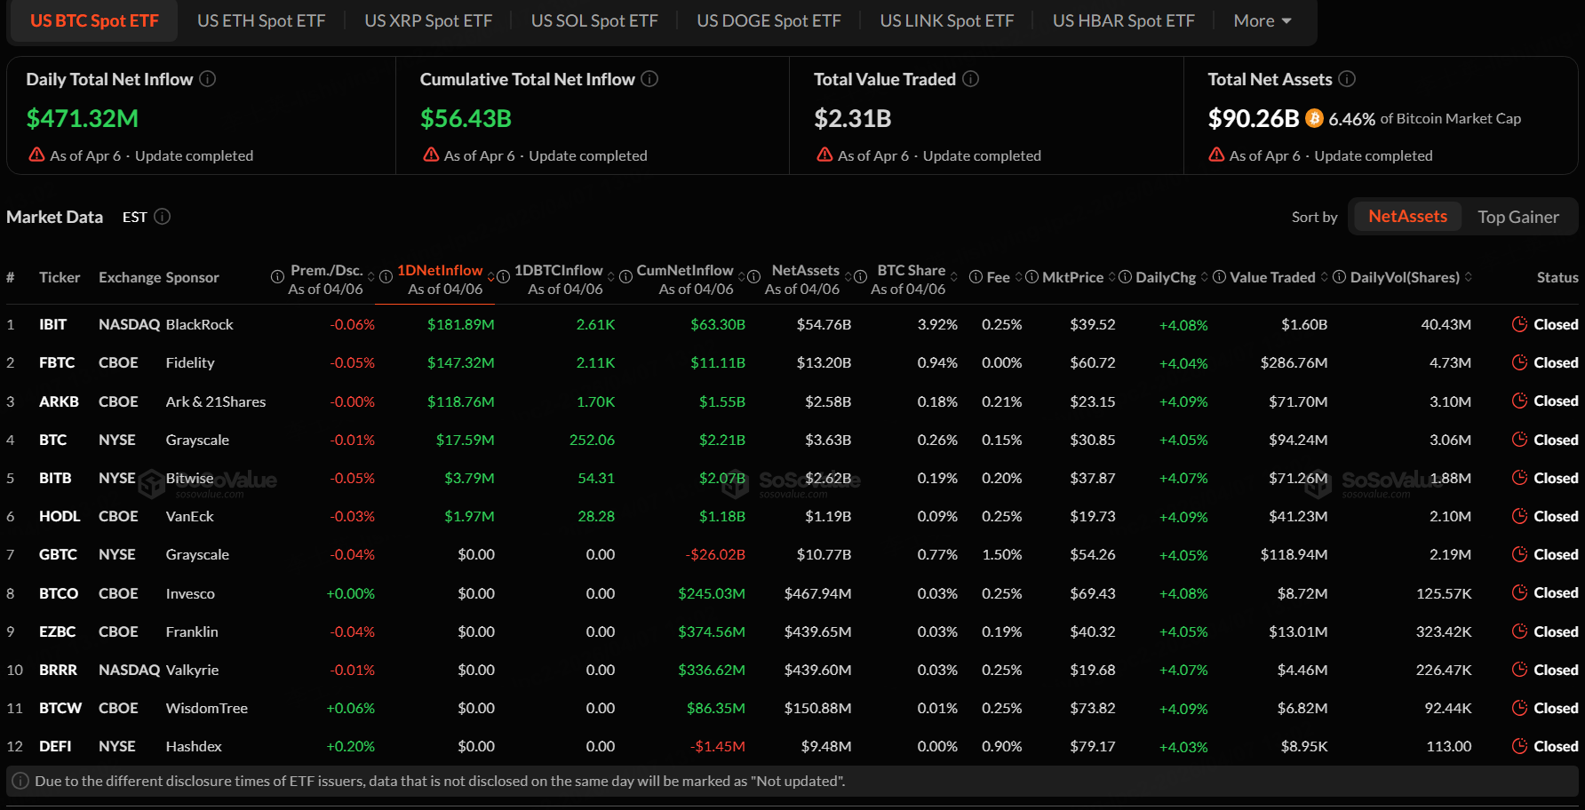
Task: Click info icon next to Total Value Traded
Action: coord(971,79)
